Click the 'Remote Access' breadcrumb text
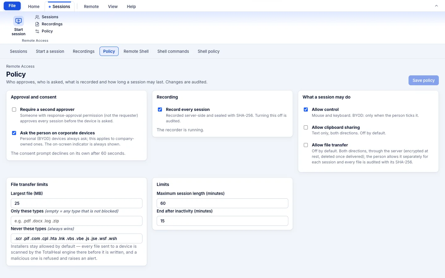Viewport: 445px width, 278px height. 20,66
